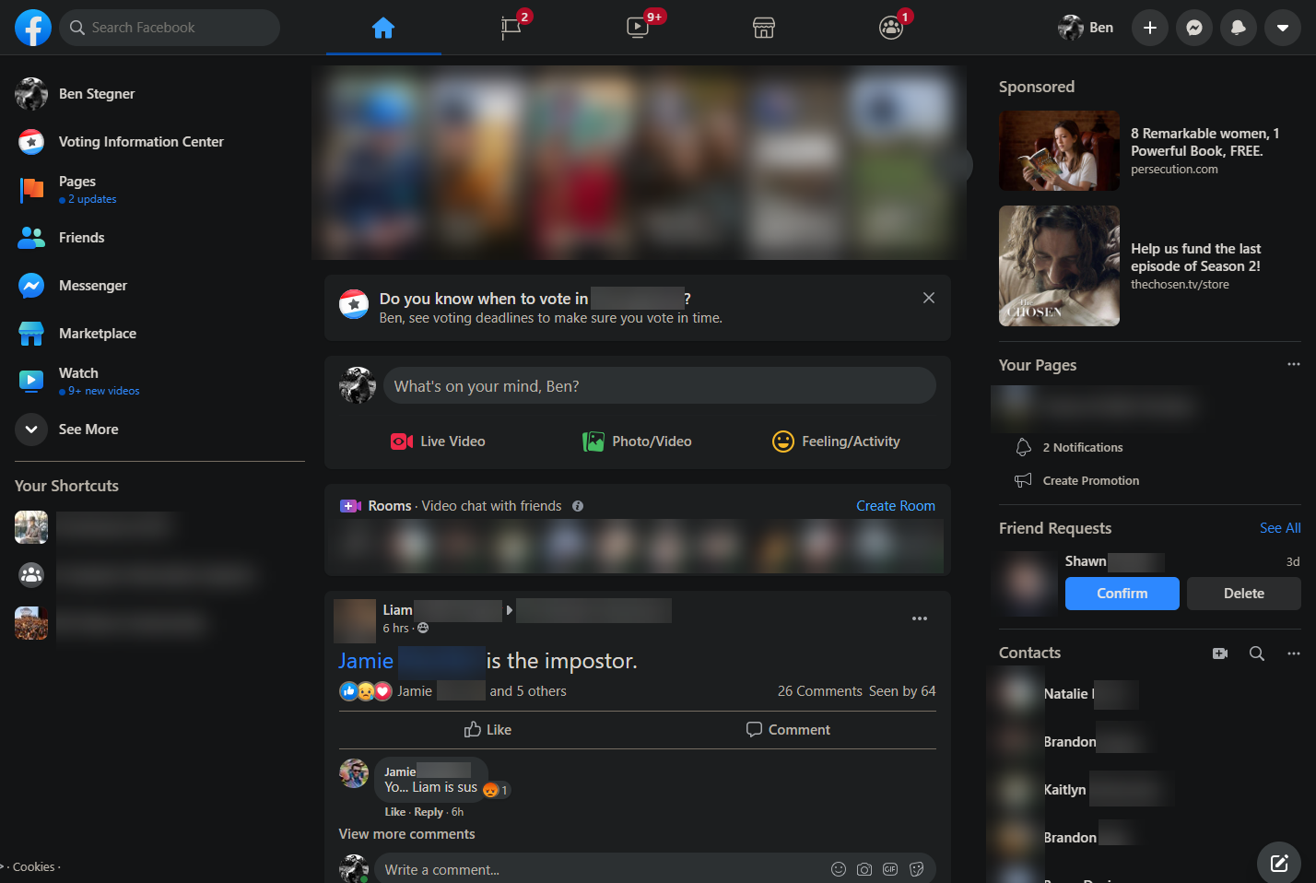Open Your Pages options menu
This screenshot has height=883, width=1316.
(x=1294, y=364)
